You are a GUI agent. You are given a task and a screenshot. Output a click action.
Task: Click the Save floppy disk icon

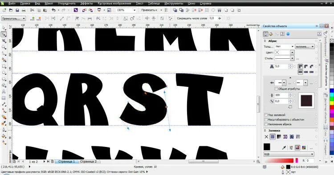17,10
